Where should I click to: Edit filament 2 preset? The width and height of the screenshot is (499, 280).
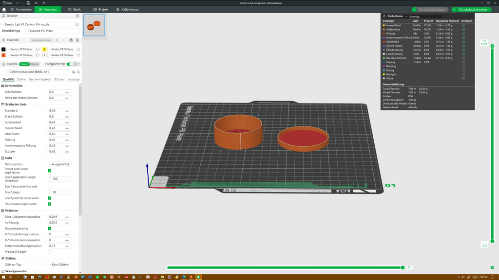click(x=78, y=49)
